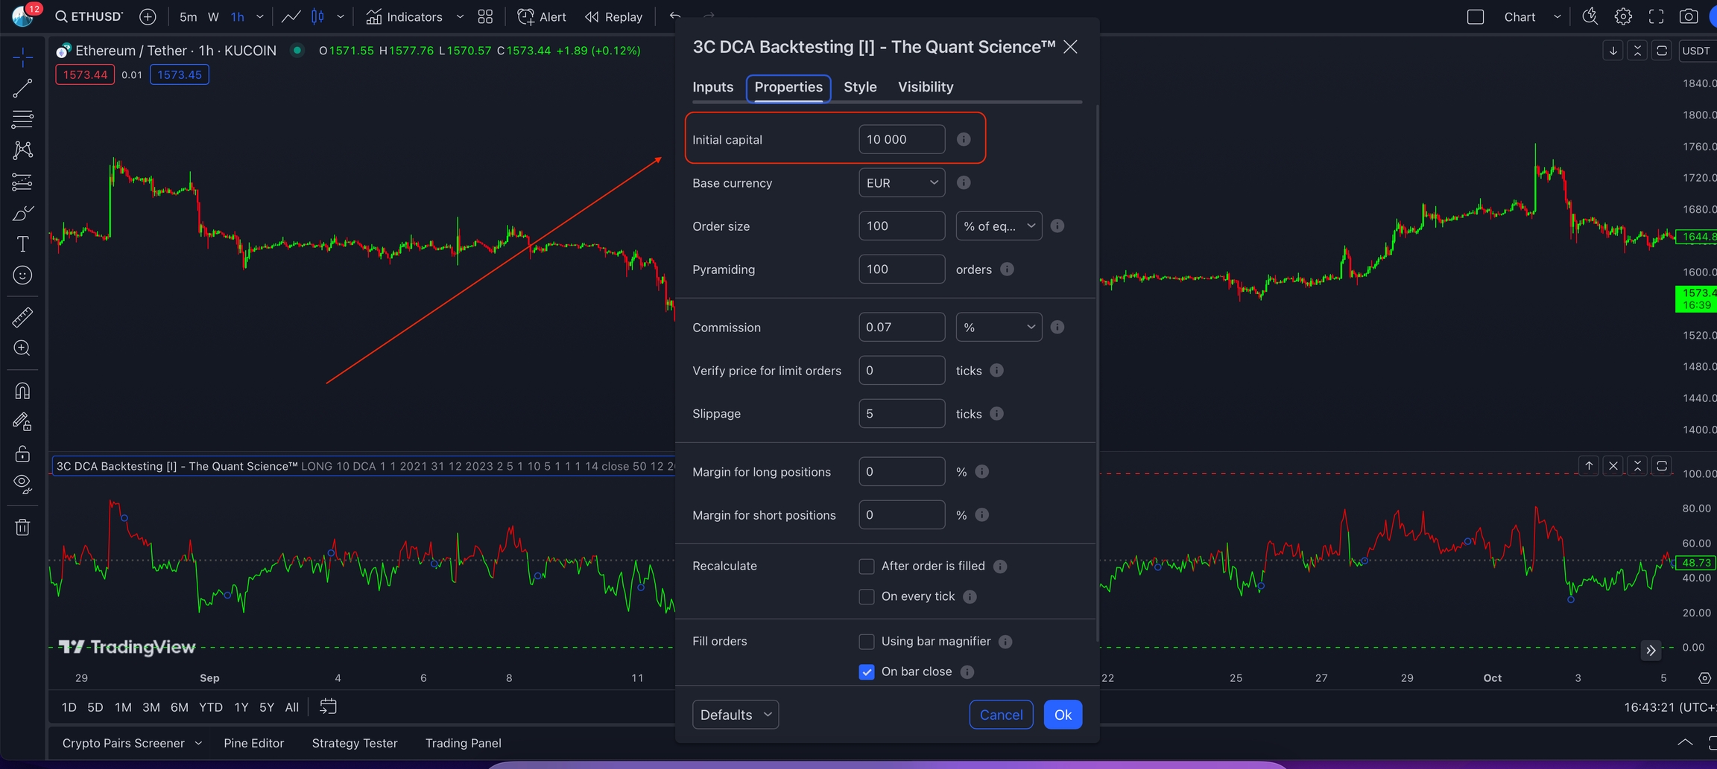Open the Defaults dropdown
1717x769 pixels.
click(x=735, y=715)
